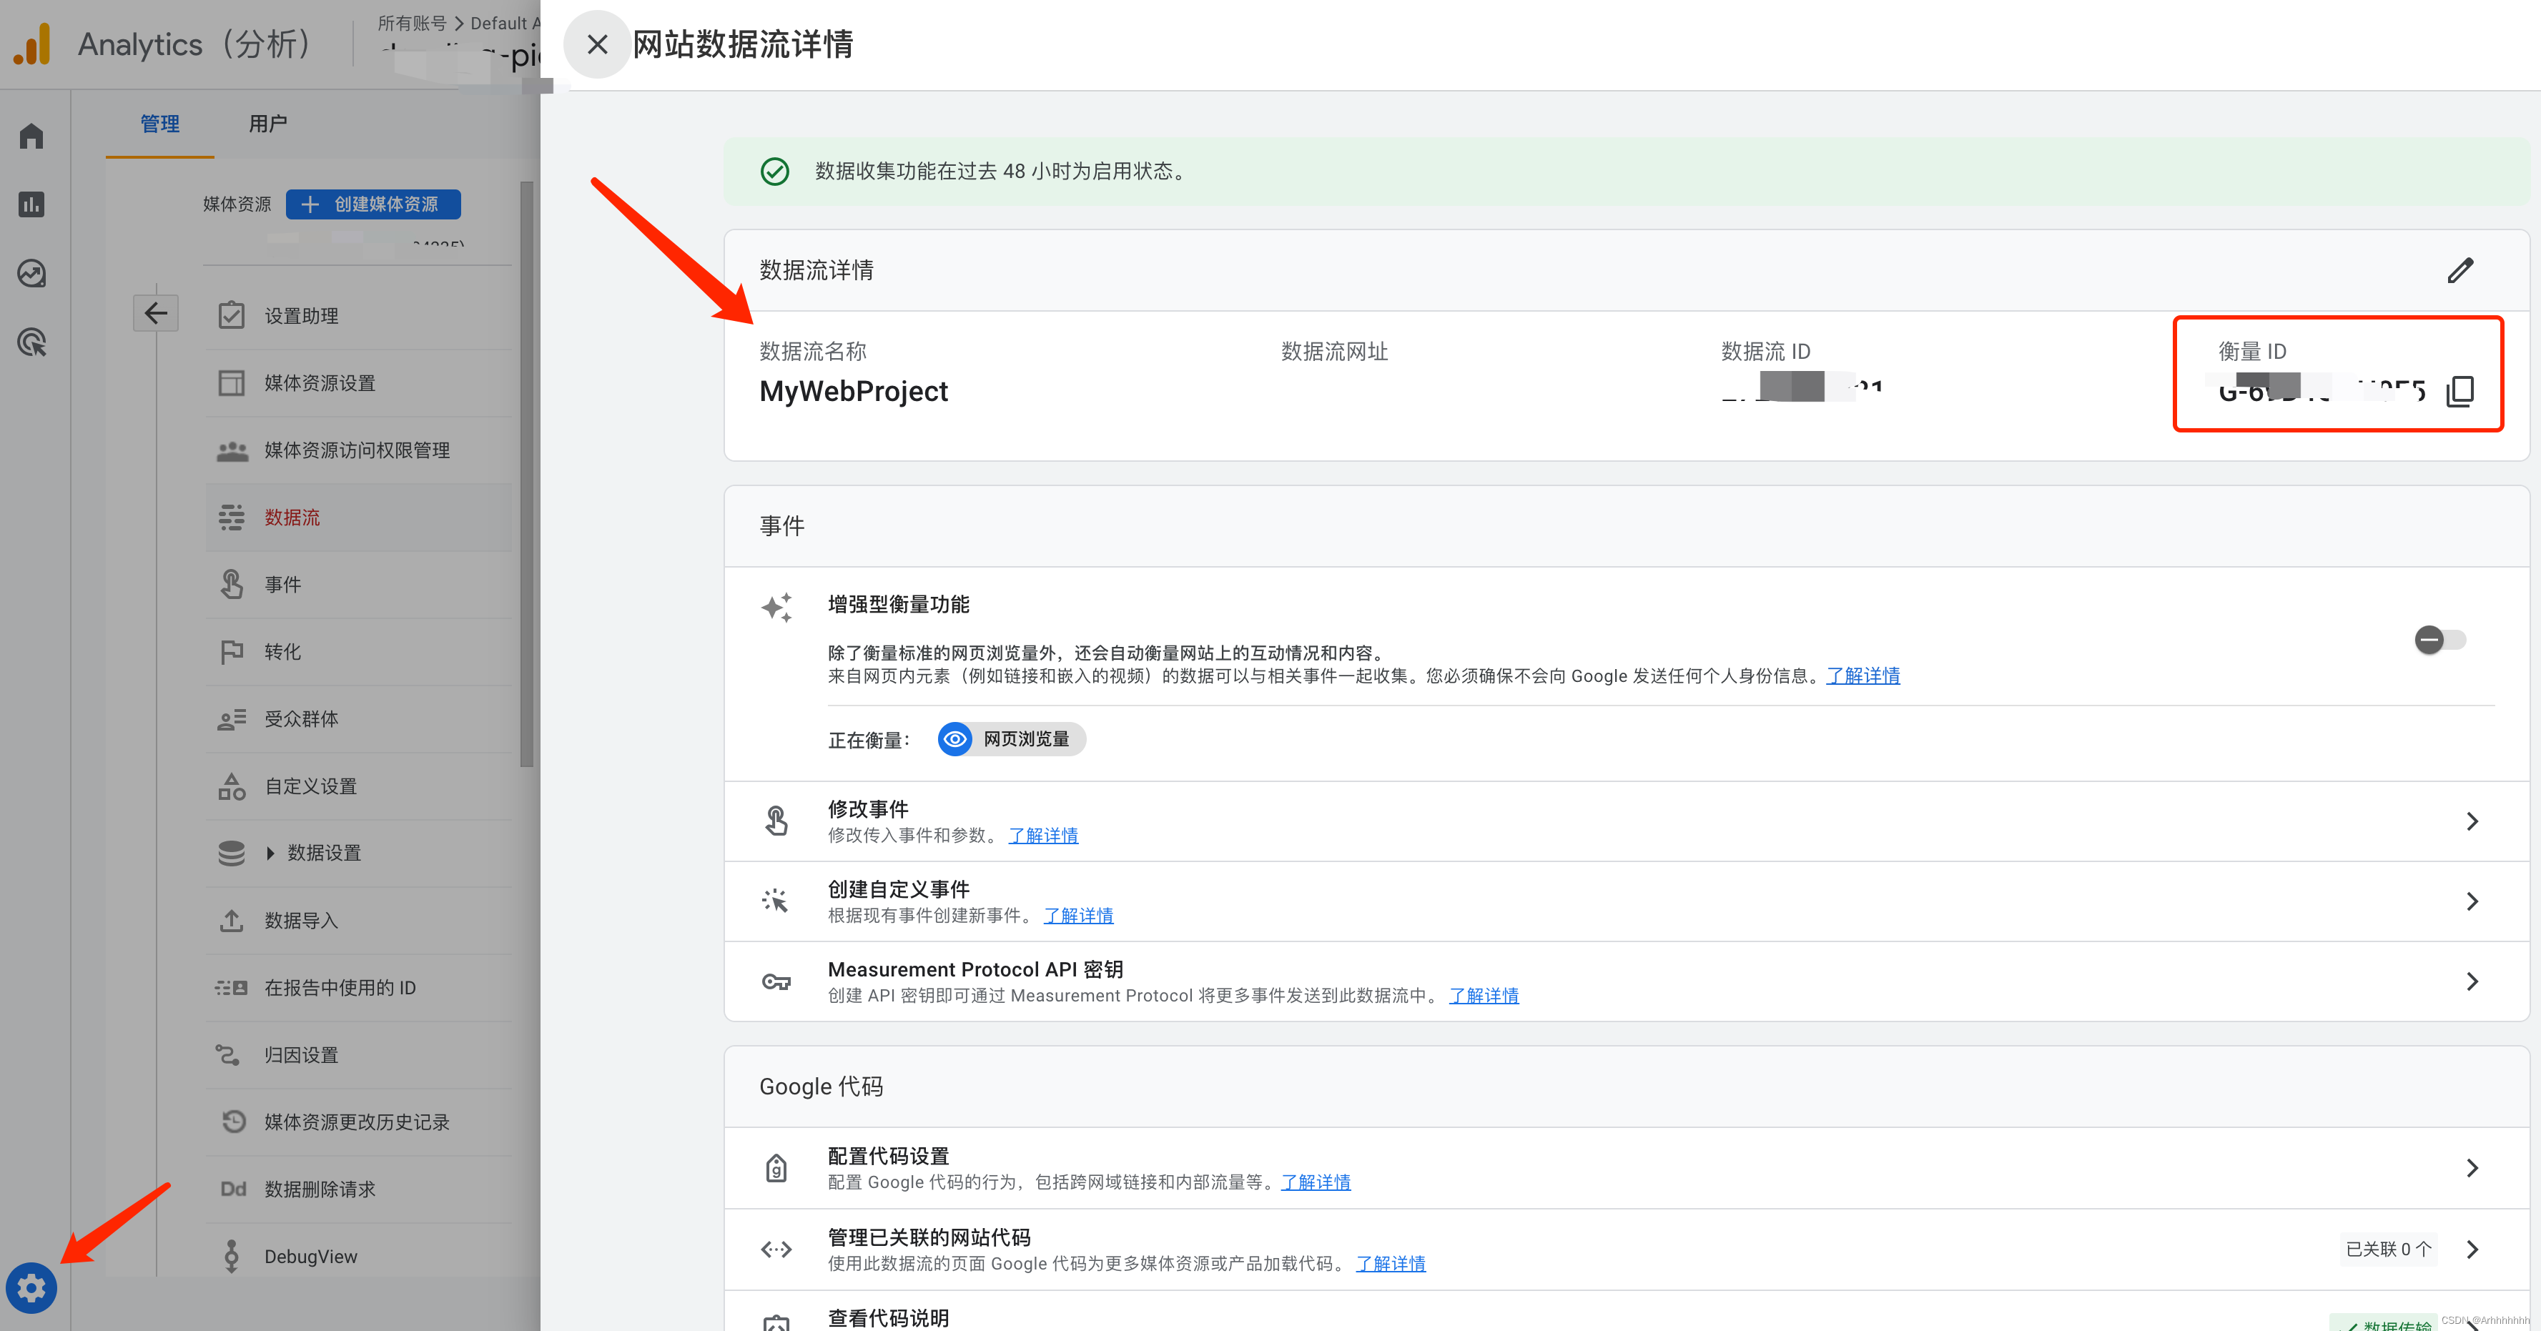Open 事件 in admin menu
This screenshot has height=1331, width=2541.
[359, 584]
